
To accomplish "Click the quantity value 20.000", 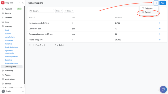I will (118, 40).
